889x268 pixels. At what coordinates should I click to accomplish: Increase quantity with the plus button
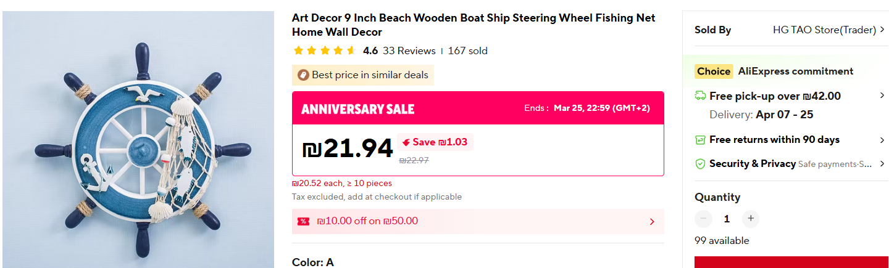pos(750,219)
